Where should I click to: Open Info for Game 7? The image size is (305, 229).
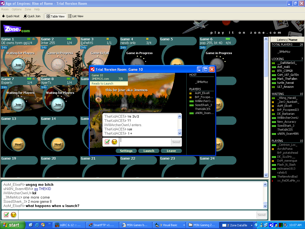pyautogui.click(x=4, y=87)
